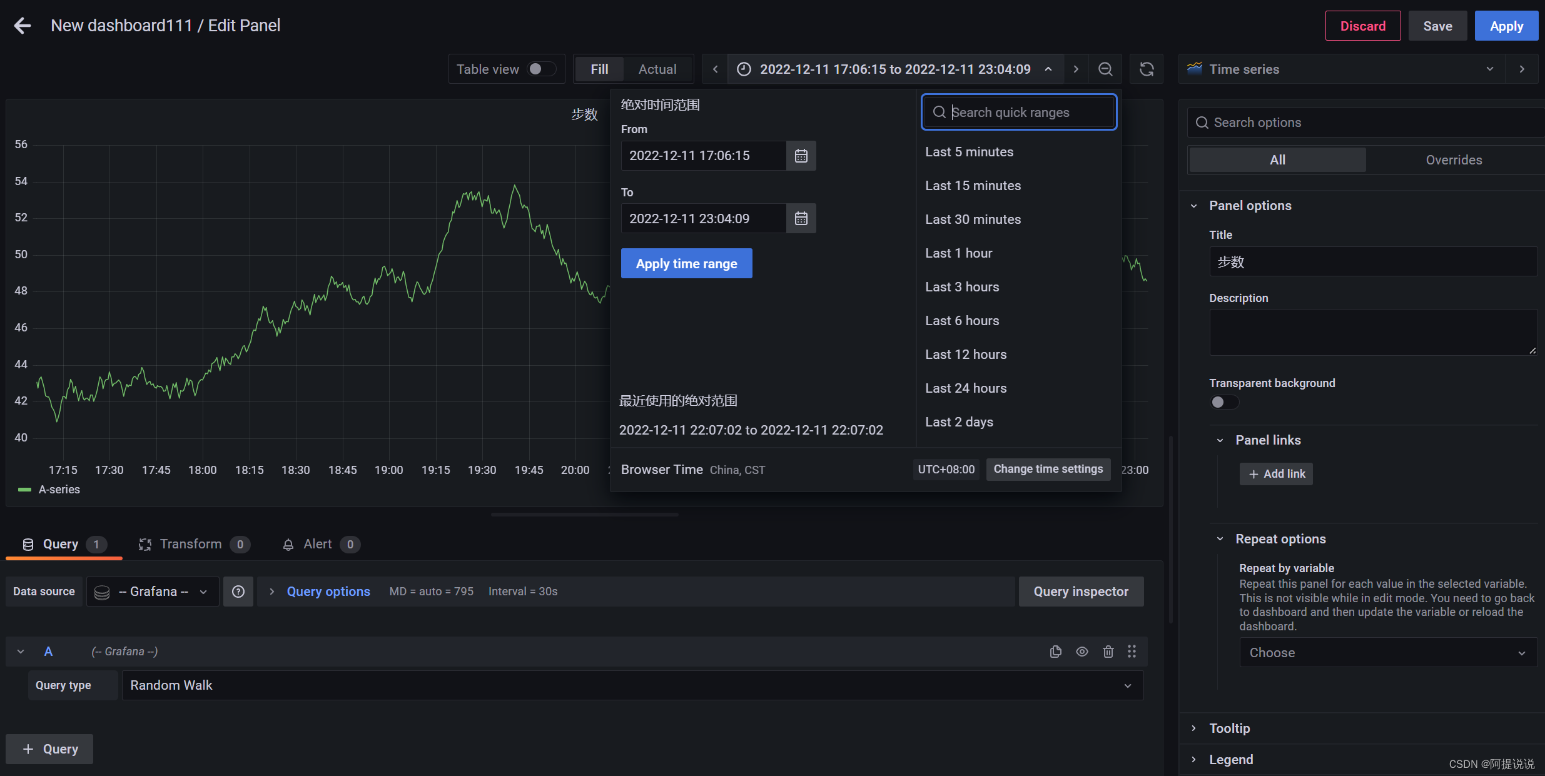Select the Overrides tab

tap(1454, 160)
